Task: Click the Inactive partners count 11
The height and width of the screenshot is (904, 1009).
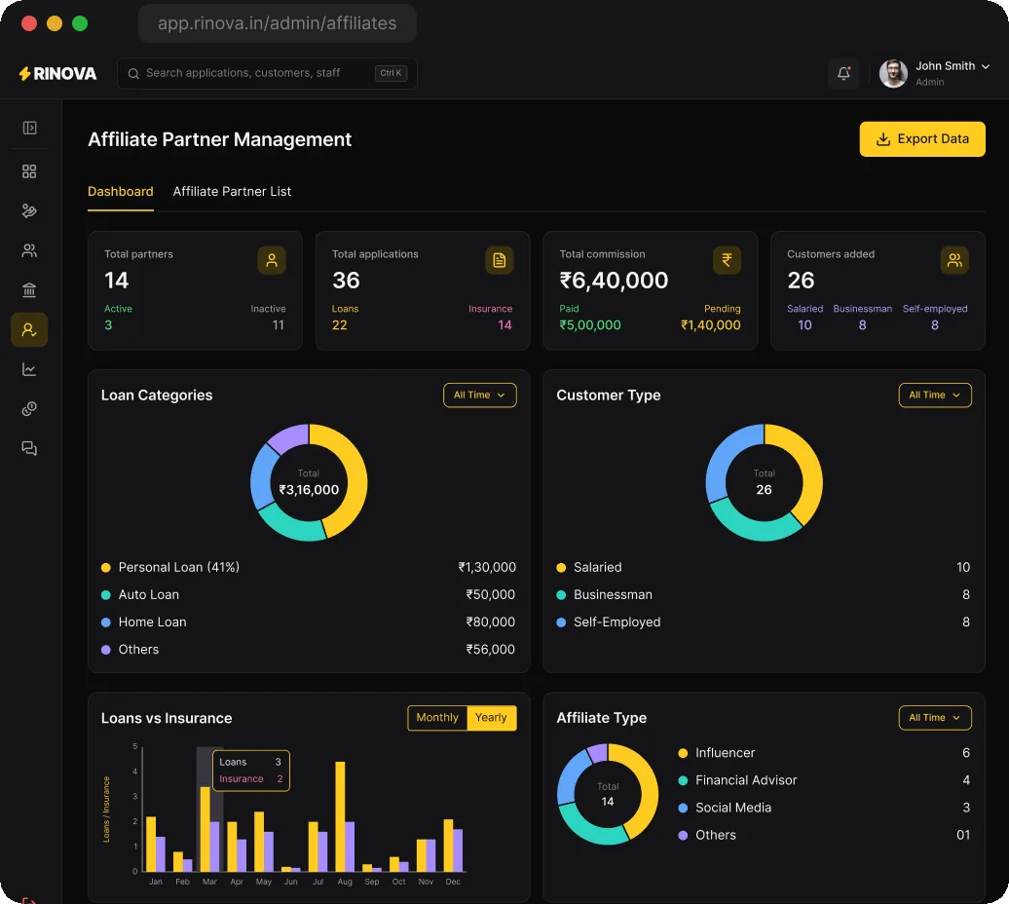Action: 278,325
